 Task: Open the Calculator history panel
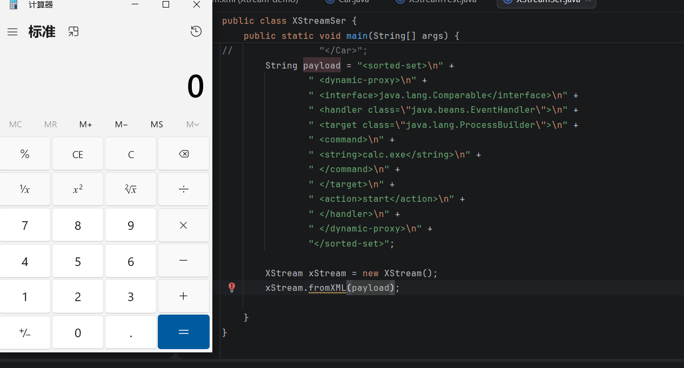coord(196,31)
